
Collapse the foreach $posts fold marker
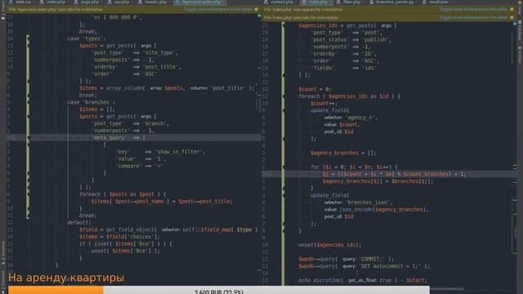pos(28,194)
